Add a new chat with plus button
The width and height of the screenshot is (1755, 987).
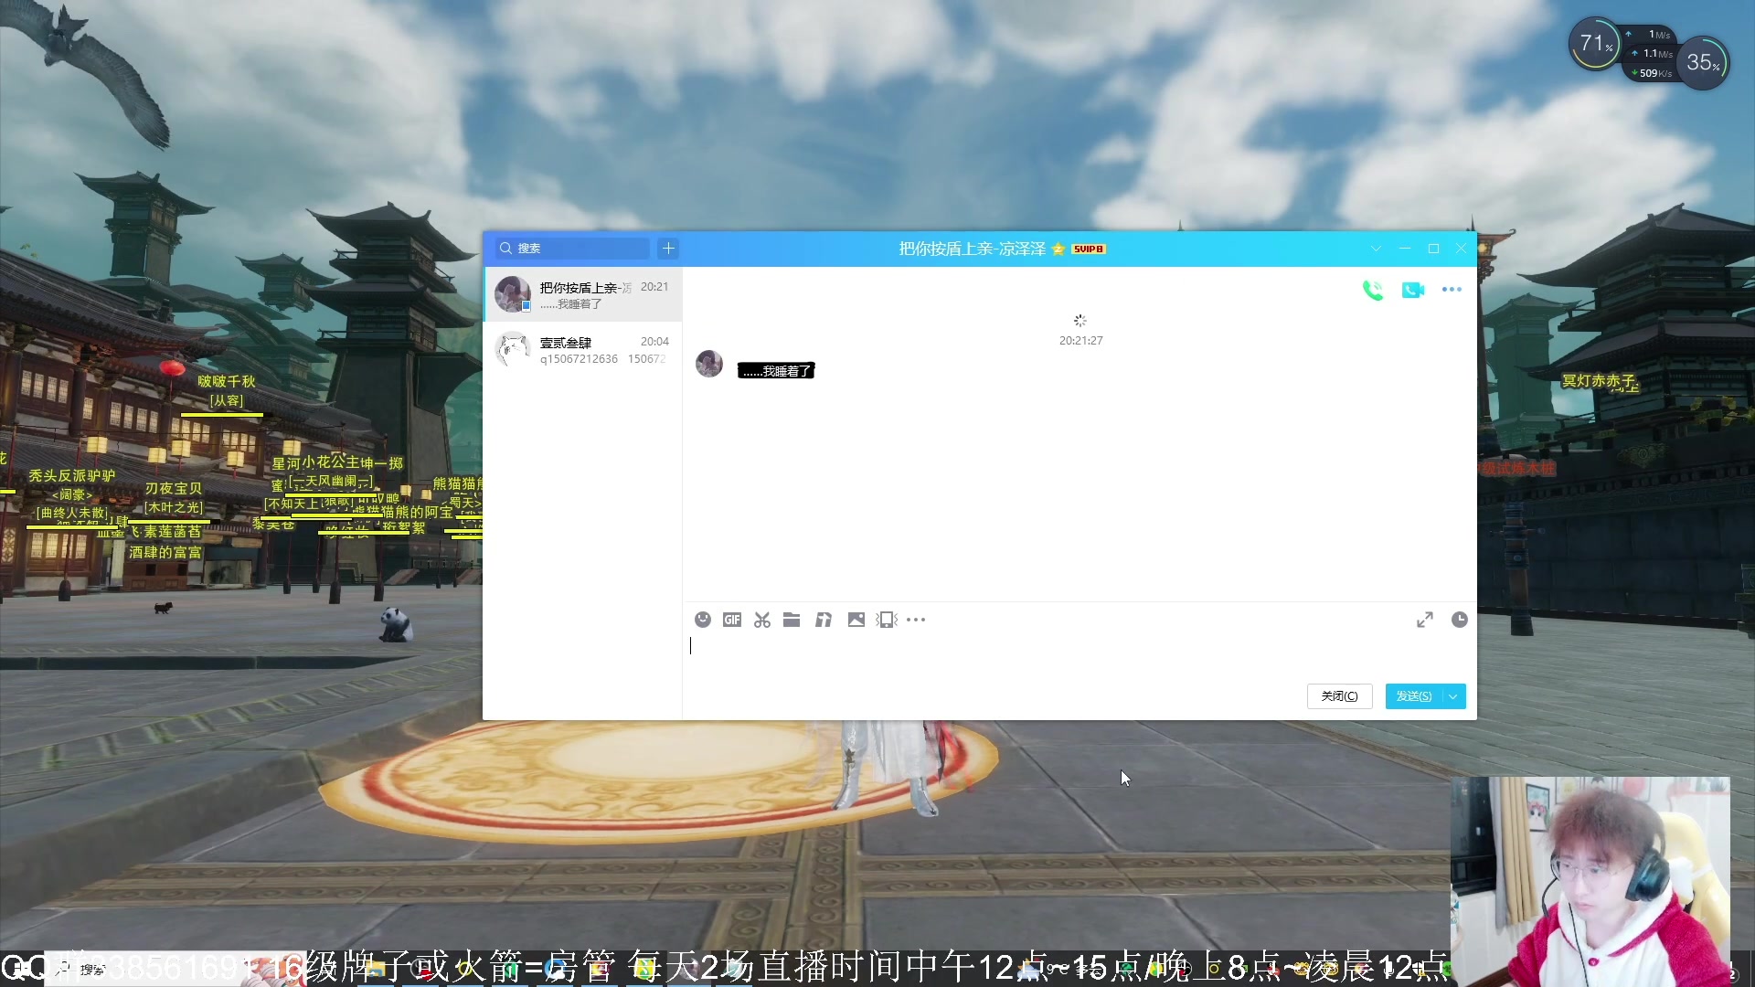(668, 249)
